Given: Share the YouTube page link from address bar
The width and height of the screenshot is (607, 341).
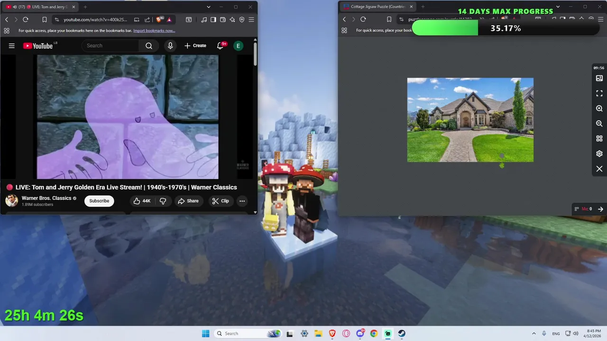Looking at the screenshot, I should pos(147,19).
